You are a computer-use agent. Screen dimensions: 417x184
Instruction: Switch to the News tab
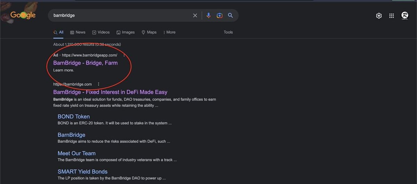point(78,32)
